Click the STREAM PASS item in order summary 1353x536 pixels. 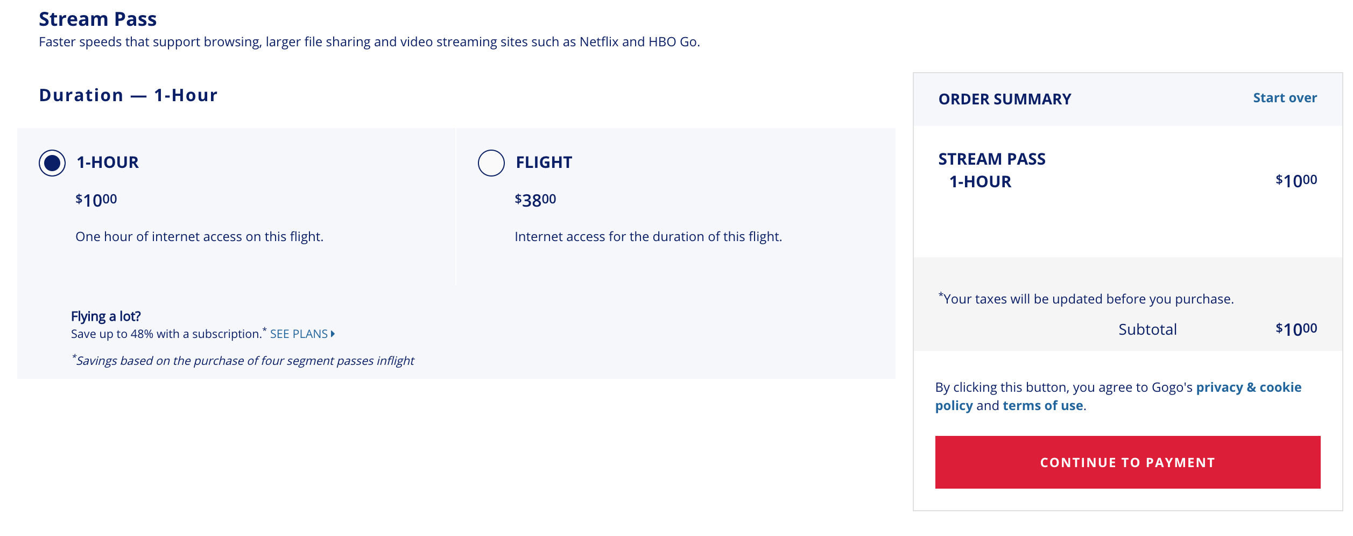(x=991, y=159)
